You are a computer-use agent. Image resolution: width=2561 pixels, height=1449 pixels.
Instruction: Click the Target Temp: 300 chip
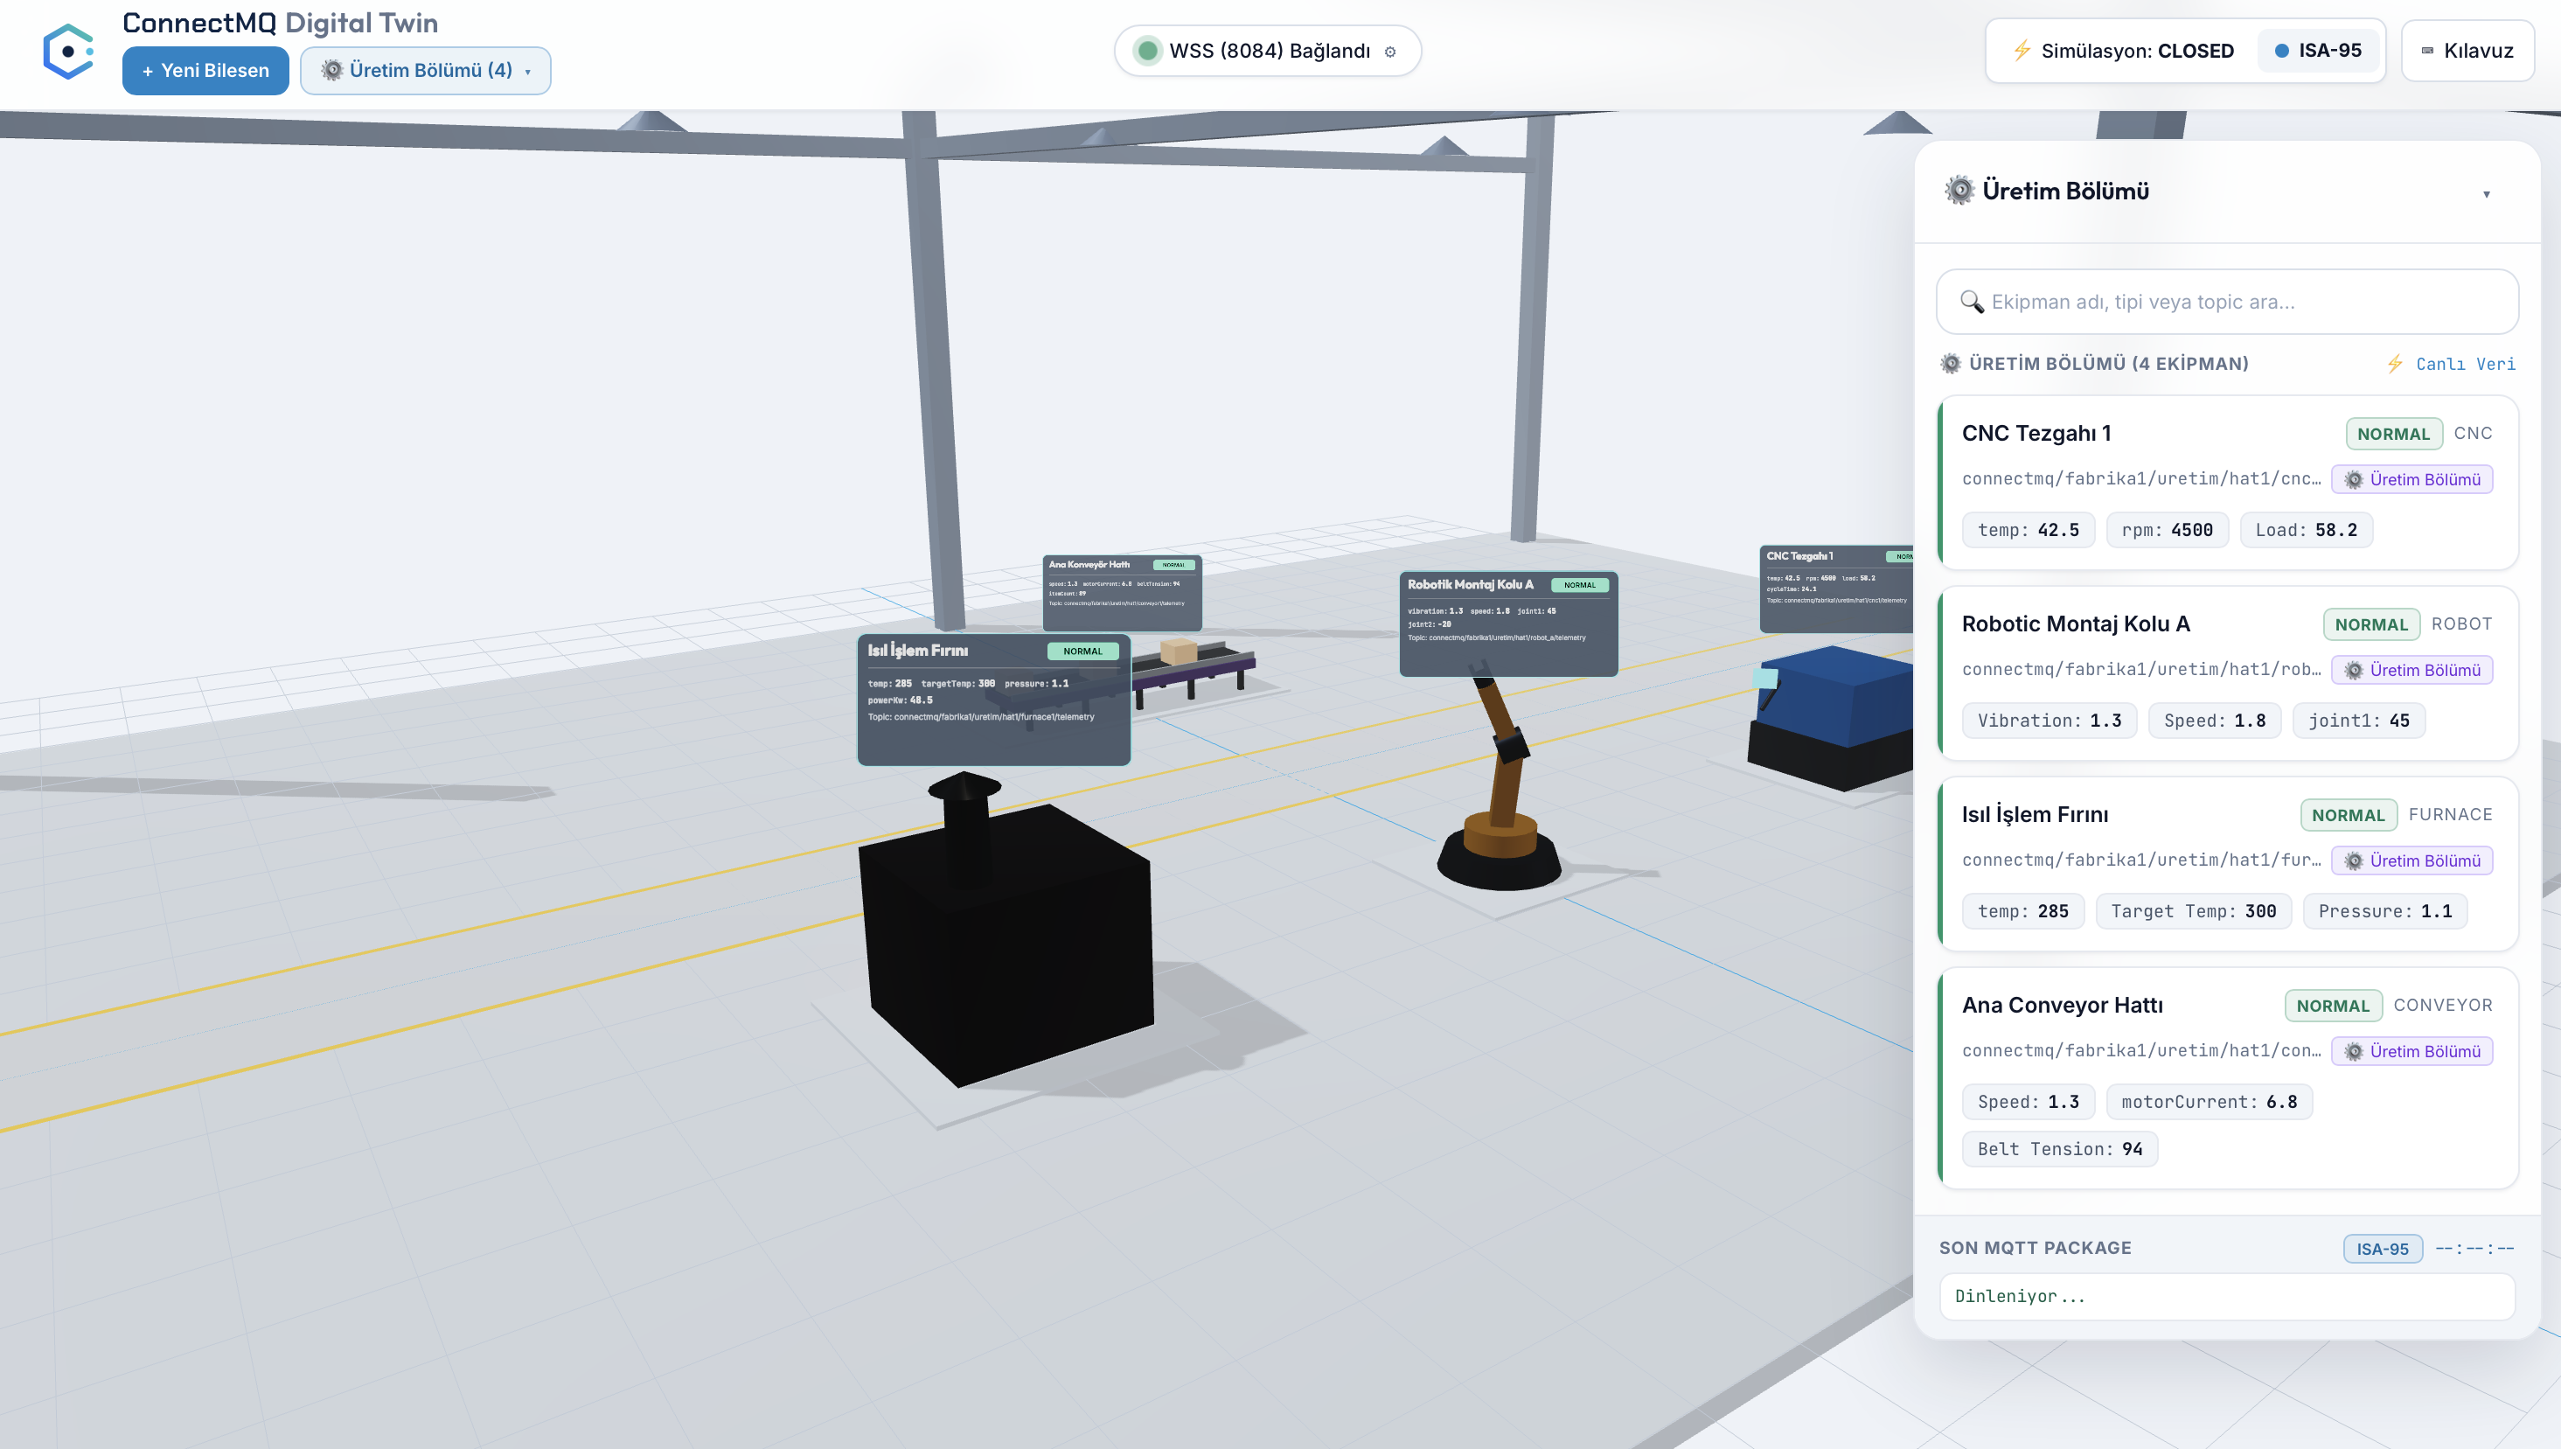coord(2193,911)
